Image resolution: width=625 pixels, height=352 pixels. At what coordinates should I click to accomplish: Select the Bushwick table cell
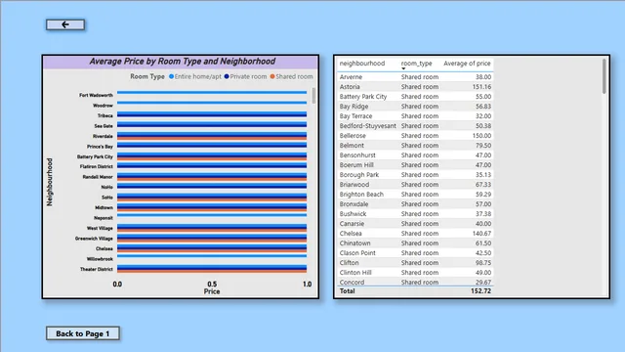[x=353, y=214]
